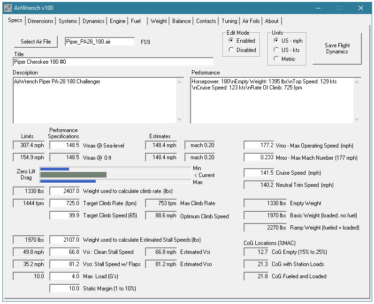Open the Dimensions tab
The width and height of the screenshot is (374, 304).
coord(40,21)
